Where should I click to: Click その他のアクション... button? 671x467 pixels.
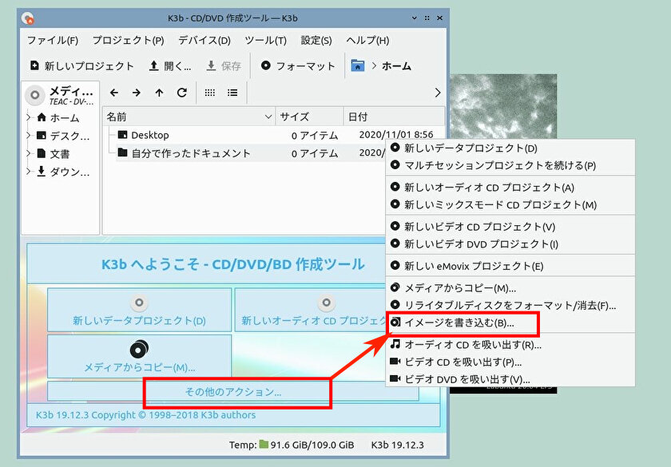[232, 392]
